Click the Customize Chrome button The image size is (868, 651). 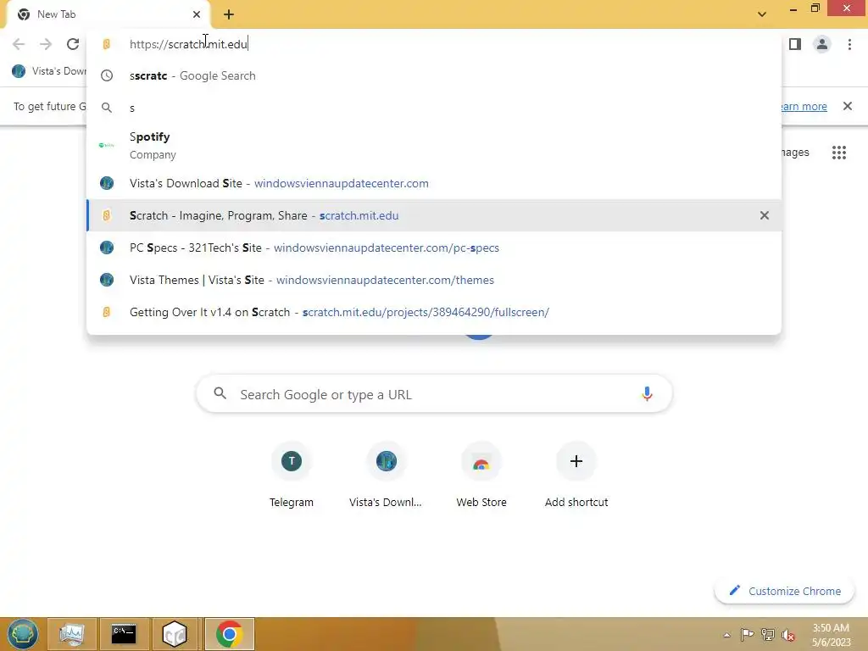[784, 591]
